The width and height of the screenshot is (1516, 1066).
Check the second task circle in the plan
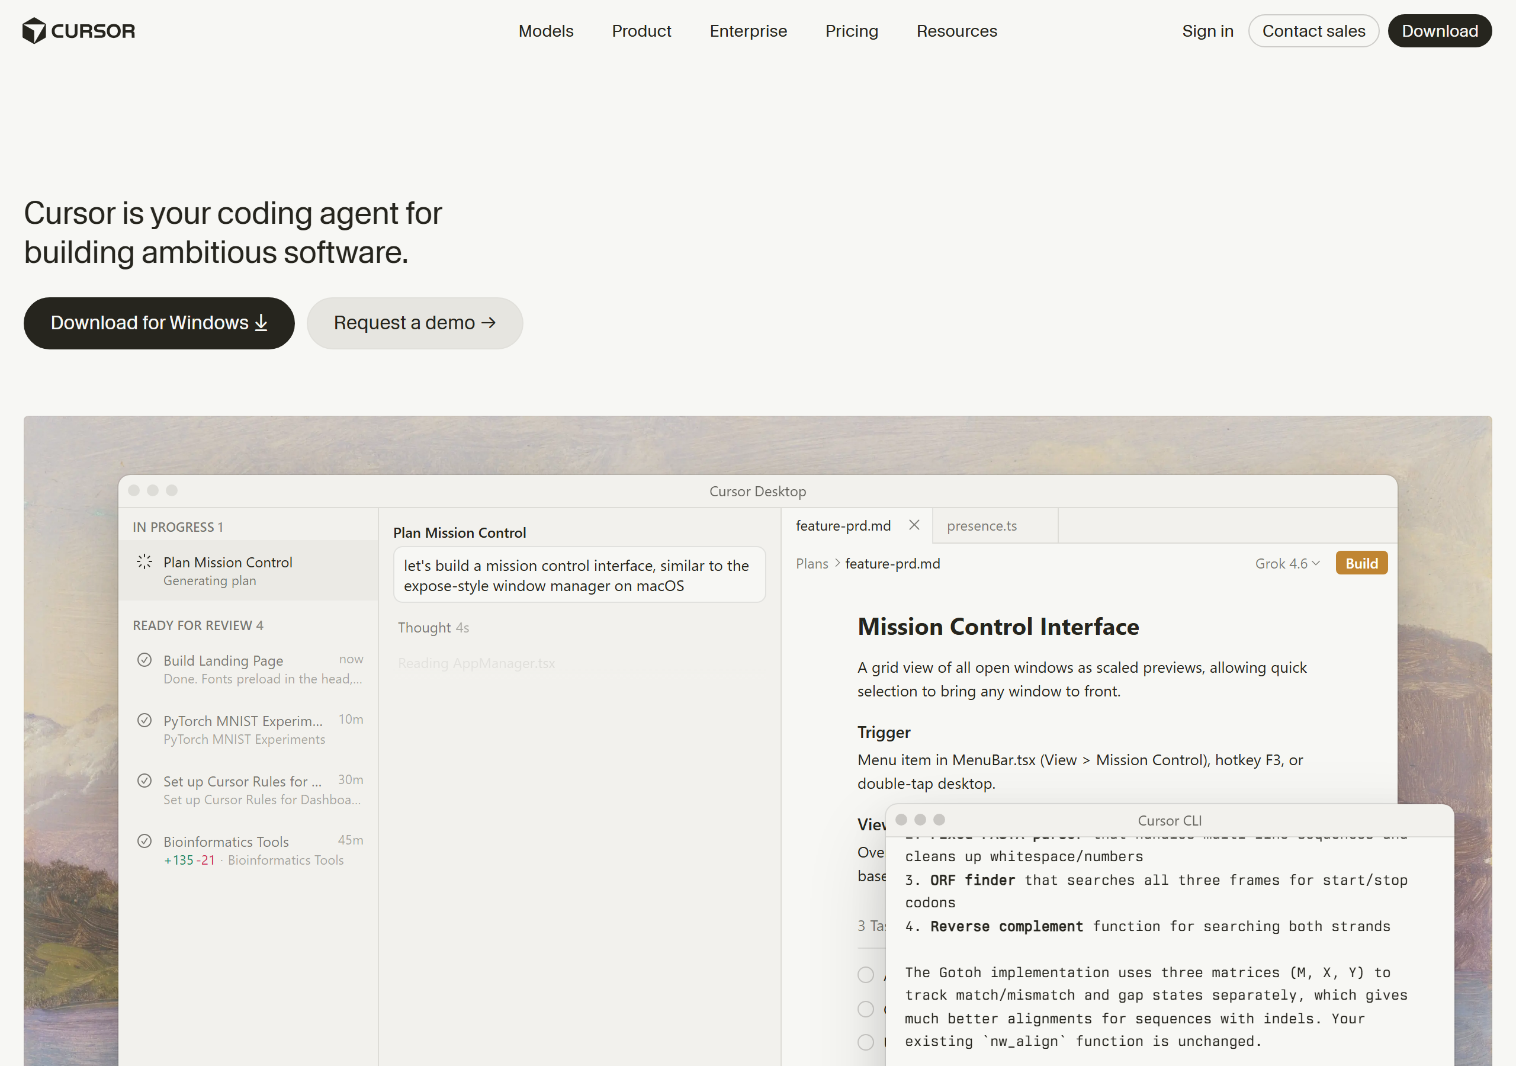(866, 1009)
